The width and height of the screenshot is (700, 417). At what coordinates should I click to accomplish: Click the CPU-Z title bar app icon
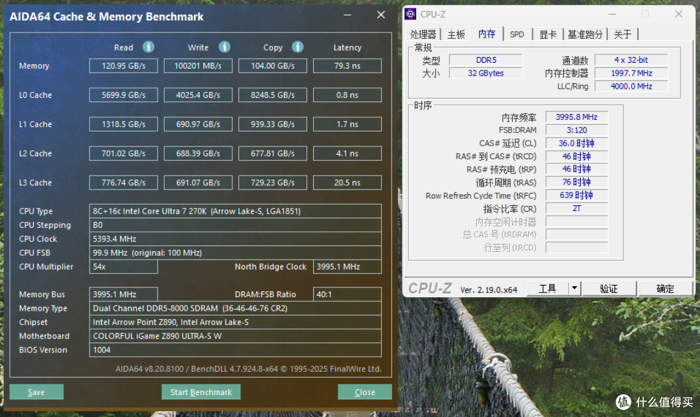pos(410,14)
